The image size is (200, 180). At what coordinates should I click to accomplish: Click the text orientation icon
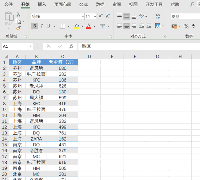click(x=142, y=16)
